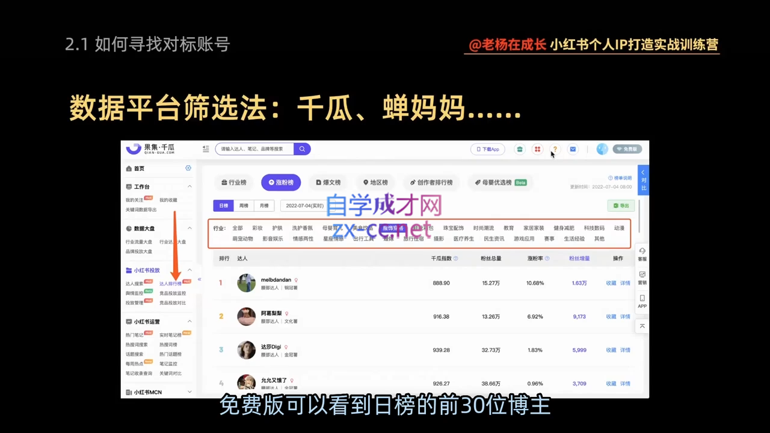Click the 果集·千瓜 logo

tap(150, 149)
